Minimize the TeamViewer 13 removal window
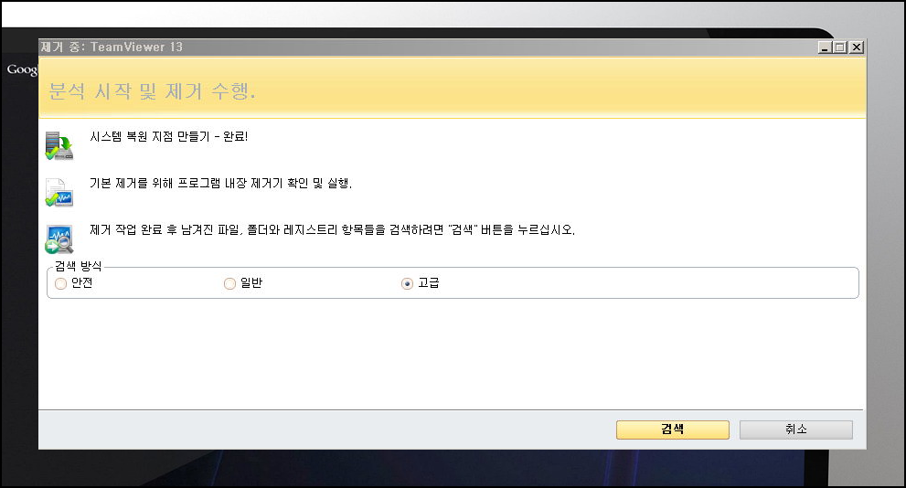 (825, 48)
